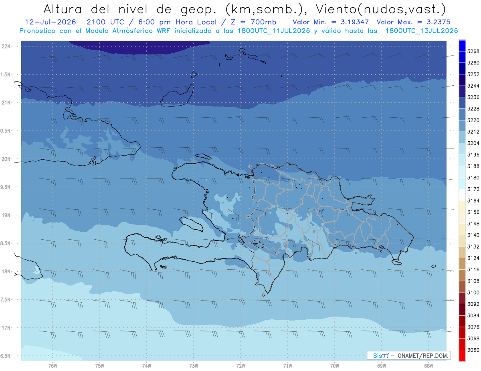Select the '70W' longitude label
The image size is (481, 371).
pos(335,366)
